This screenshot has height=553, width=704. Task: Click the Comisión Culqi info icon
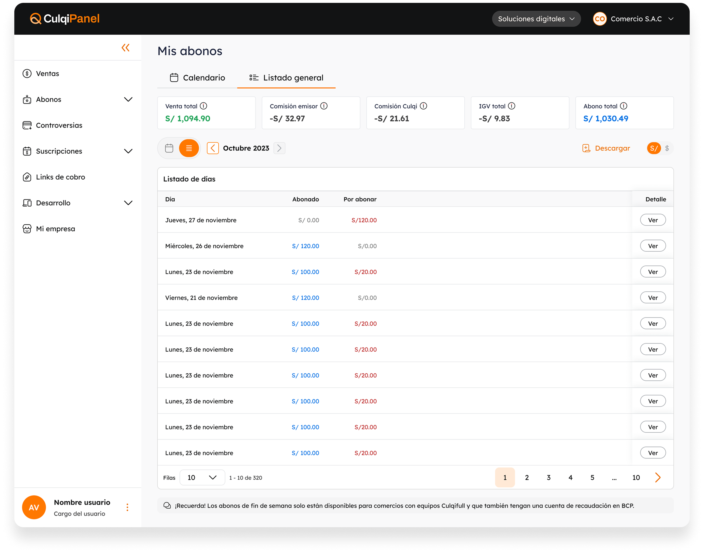[423, 106]
